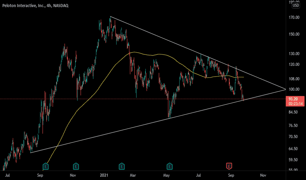Click the Mar label on time axis

(x=133, y=175)
